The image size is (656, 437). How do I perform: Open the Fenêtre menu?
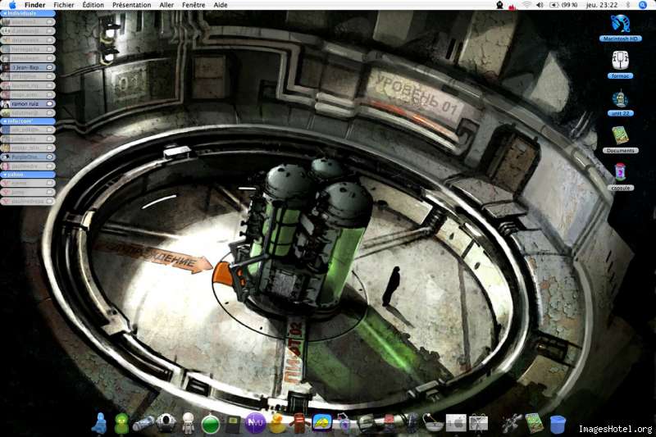click(194, 5)
